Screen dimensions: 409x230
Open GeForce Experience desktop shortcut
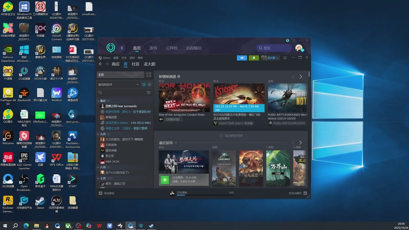pos(8,54)
